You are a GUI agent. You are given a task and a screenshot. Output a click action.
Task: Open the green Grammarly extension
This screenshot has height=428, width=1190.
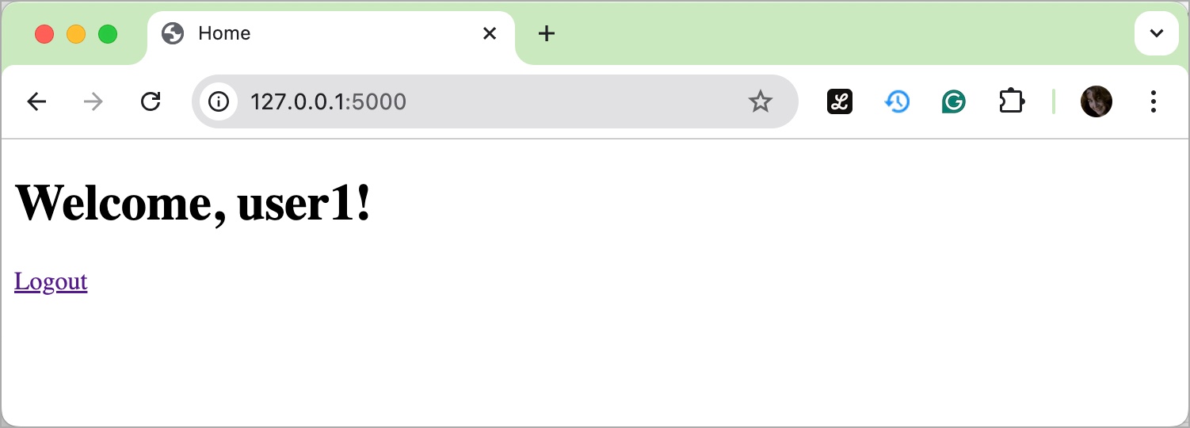coord(954,101)
